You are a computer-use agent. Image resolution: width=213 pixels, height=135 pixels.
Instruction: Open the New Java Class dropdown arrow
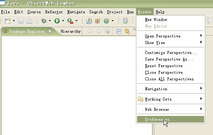[x=112, y=21]
